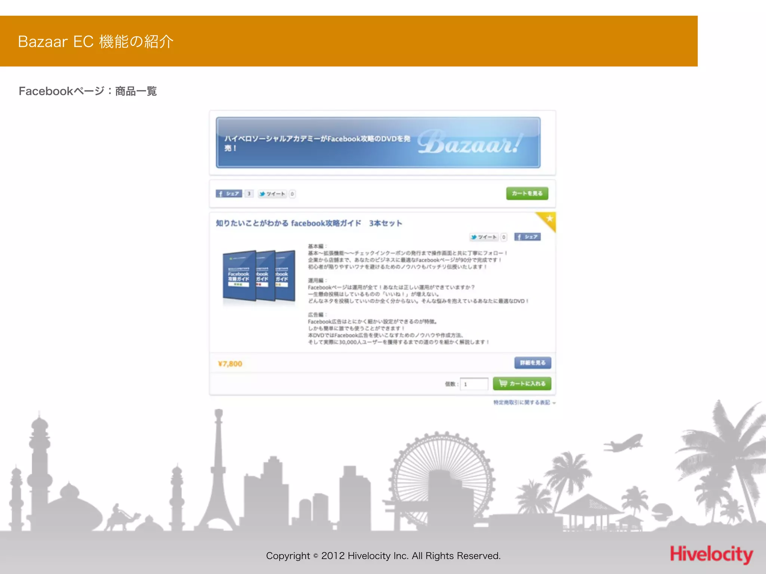
Task: Click the Facebookページ：商品一覧 subtitle
Action: click(88, 91)
